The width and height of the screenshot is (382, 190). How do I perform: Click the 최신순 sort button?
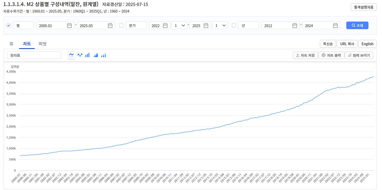328,44
